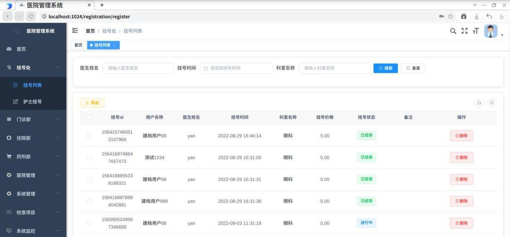Select all rows via header checkbox
Image resolution: width=510 pixels, height=237 pixels.
(x=89, y=118)
